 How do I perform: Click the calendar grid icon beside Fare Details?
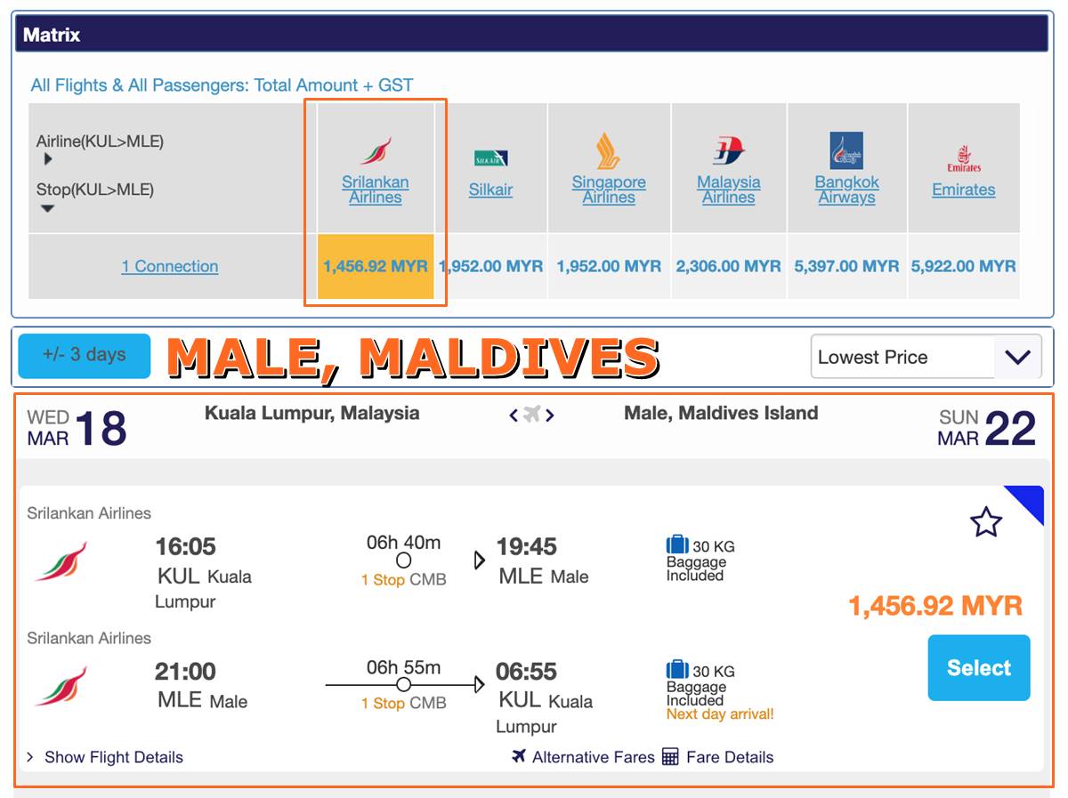click(670, 757)
